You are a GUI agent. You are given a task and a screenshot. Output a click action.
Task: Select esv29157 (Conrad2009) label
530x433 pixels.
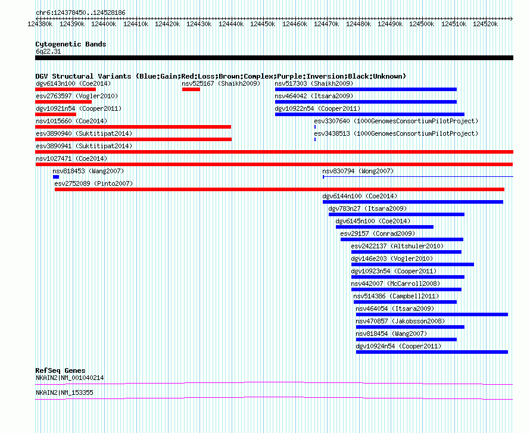click(378, 233)
